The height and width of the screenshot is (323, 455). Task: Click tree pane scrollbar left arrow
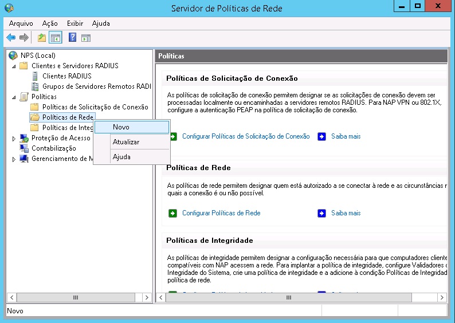click(11, 297)
